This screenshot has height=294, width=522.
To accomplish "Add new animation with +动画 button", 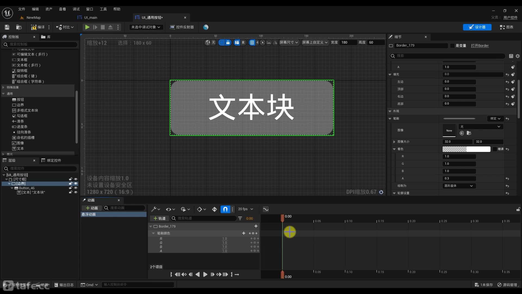I will 92,208.
